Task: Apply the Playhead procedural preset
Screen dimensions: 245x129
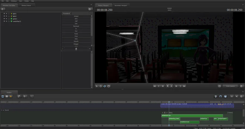Action: [76, 26]
